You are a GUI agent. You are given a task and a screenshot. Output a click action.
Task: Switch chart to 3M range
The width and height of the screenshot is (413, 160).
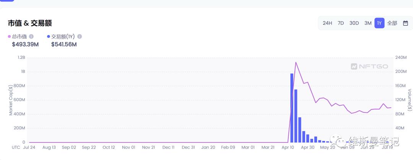click(368, 23)
